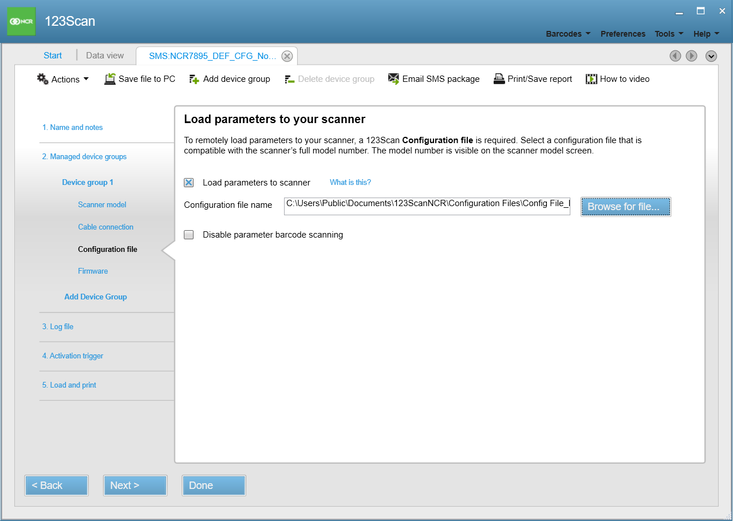Image resolution: width=733 pixels, height=521 pixels.
Task: Minimize the 123Scan window
Action: (679, 13)
